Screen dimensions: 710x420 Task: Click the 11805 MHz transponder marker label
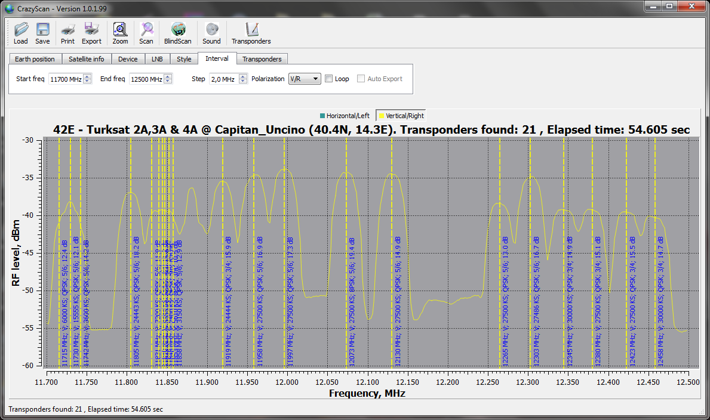136,301
